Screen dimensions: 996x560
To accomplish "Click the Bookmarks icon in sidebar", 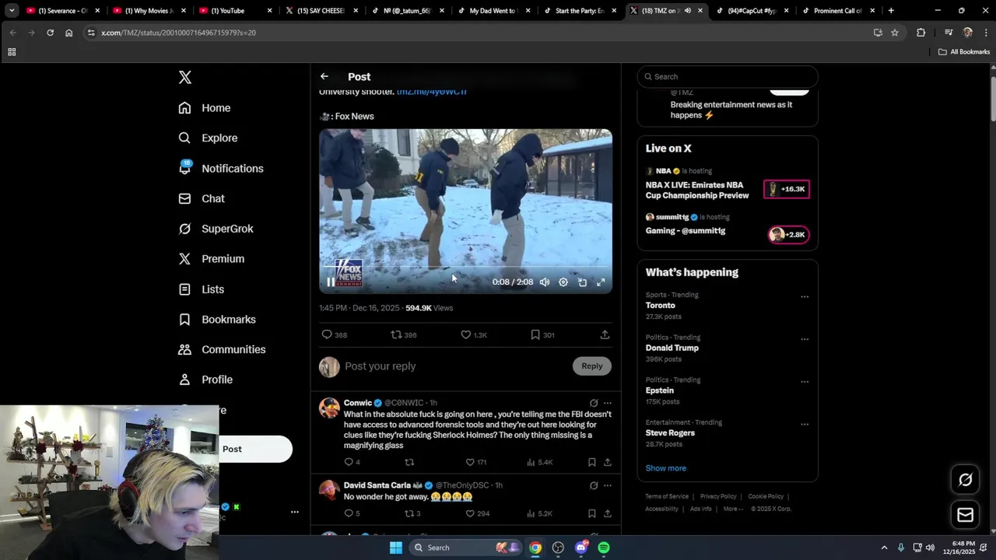I will (184, 320).
